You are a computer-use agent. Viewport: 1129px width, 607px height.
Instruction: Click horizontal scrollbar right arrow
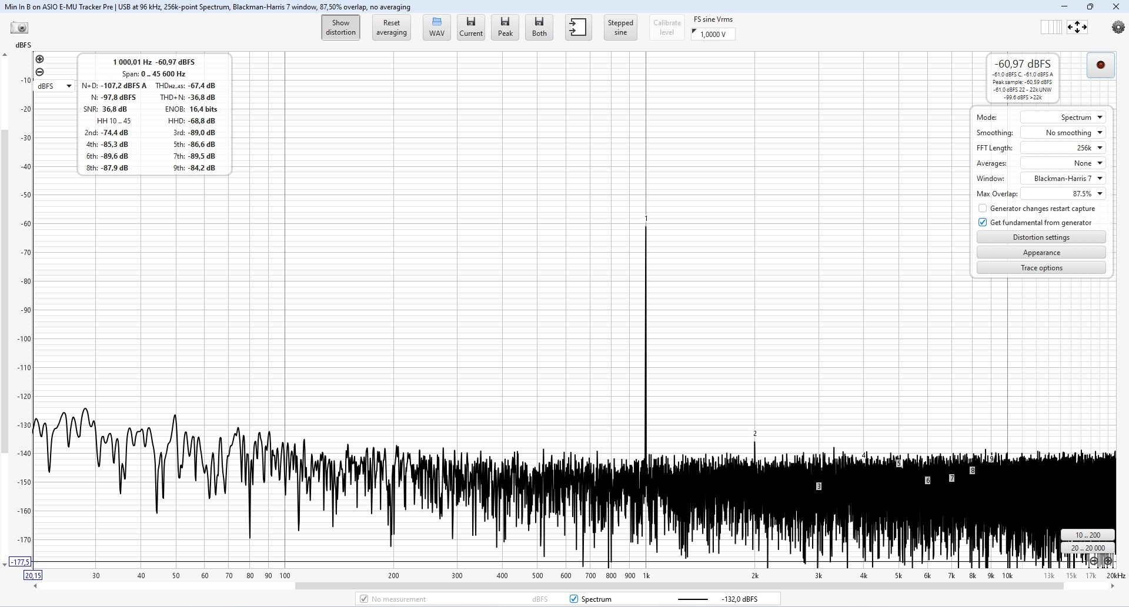pyautogui.click(x=1112, y=586)
